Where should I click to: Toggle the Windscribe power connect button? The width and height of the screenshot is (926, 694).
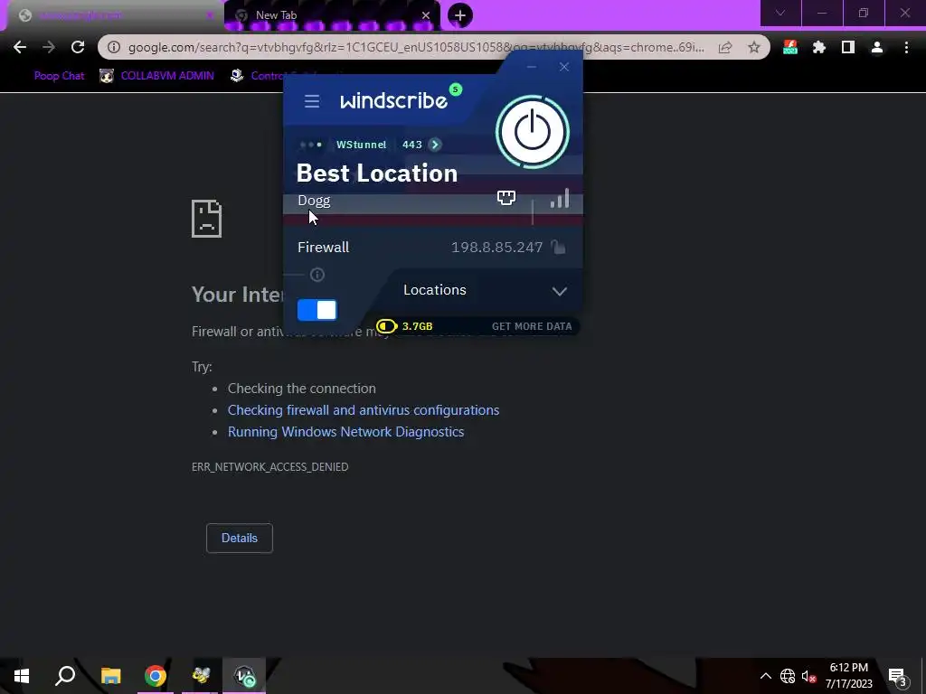(532, 132)
